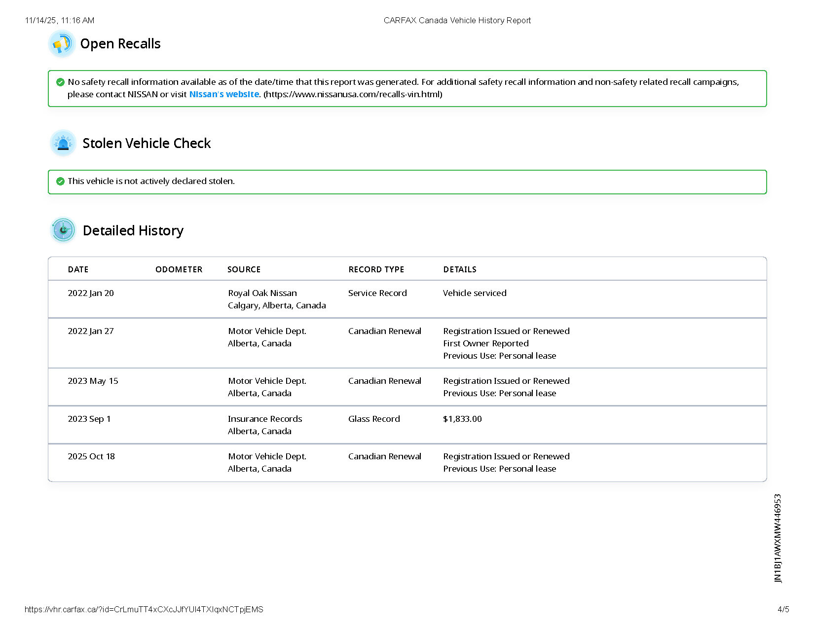Click the Detailed History clock icon

click(x=63, y=230)
